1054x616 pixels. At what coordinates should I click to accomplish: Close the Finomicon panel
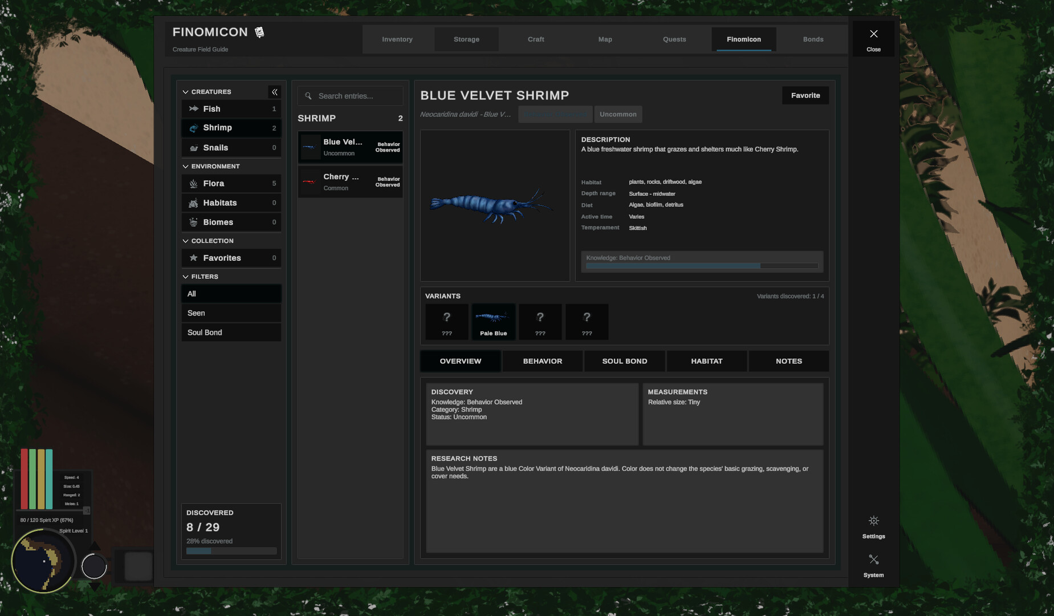873,39
